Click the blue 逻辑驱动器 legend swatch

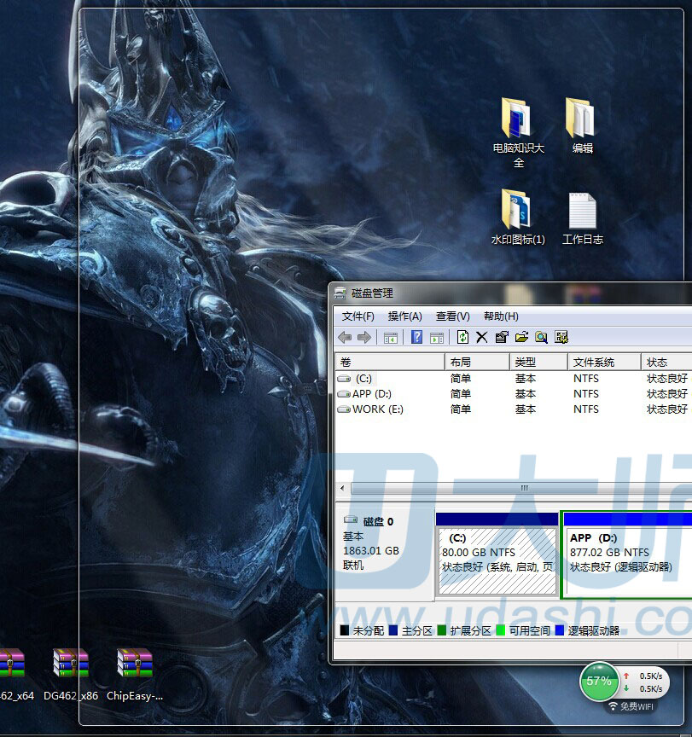coord(560,630)
